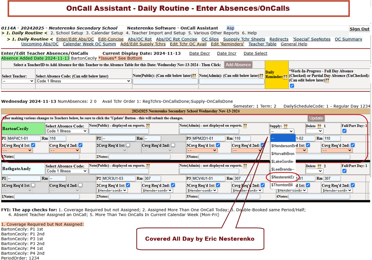The width and height of the screenshot is (372, 260).
Task: Open the 6. Help menu
Action: click(249, 33)
